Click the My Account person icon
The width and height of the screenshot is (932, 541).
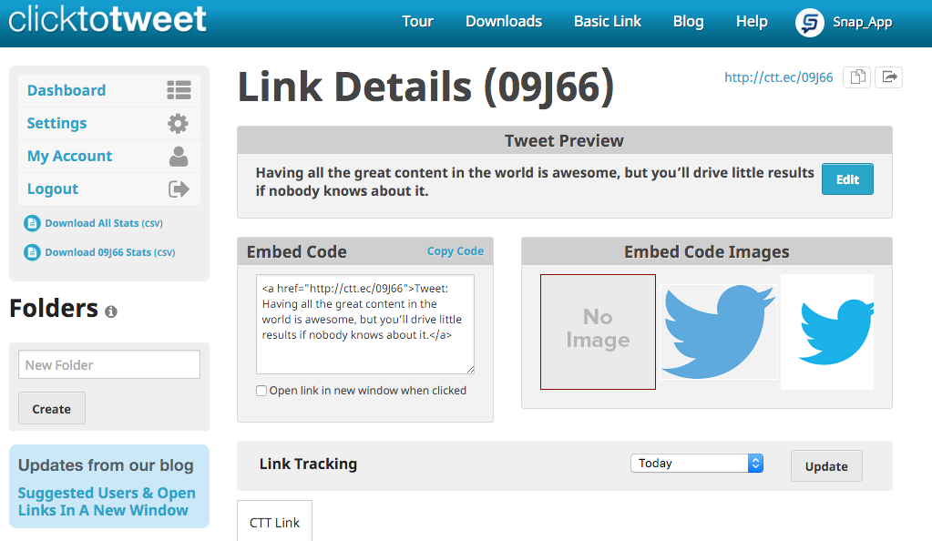point(179,157)
